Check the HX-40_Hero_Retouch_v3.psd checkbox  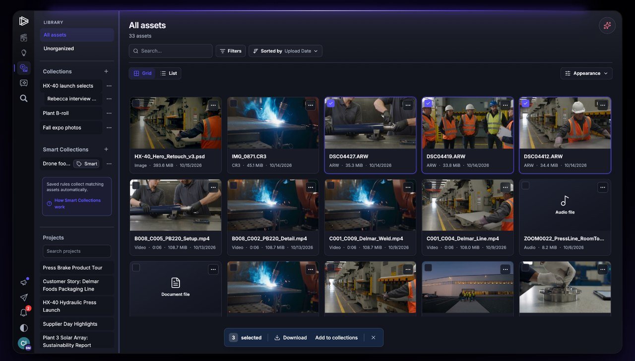pyautogui.click(x=136, y=103)
